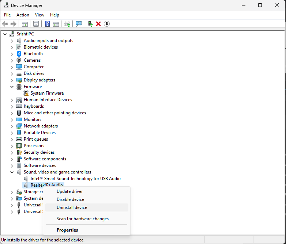Select the Bluetooth category icon
Image resolution: width=286 pixels, height=244 pixels.
tap(19, 54)
